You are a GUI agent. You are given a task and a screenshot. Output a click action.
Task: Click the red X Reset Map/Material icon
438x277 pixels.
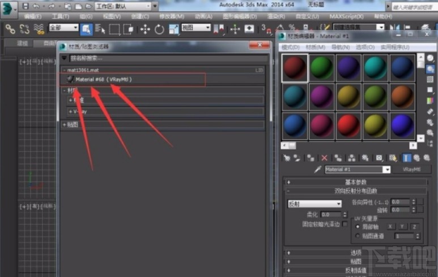click(x=324, y=158)
